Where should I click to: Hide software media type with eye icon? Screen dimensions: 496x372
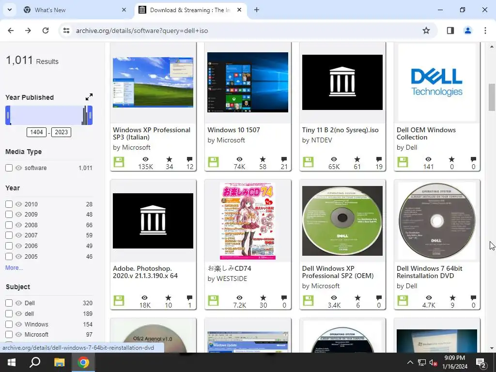[x=19, y=168]
